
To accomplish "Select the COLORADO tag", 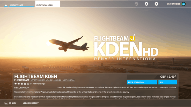I will [57, 80].
